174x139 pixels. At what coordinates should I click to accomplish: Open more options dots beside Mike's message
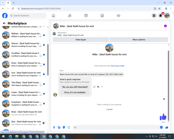[x=102, y=87]
